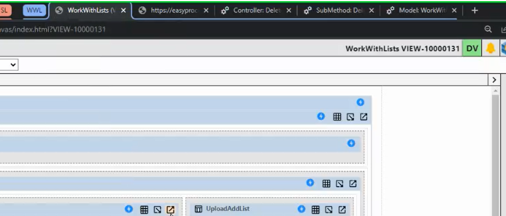Click grid icon in UploadAddList header
Viewport: 506px width, 216px height.
(x=315, y=210)
